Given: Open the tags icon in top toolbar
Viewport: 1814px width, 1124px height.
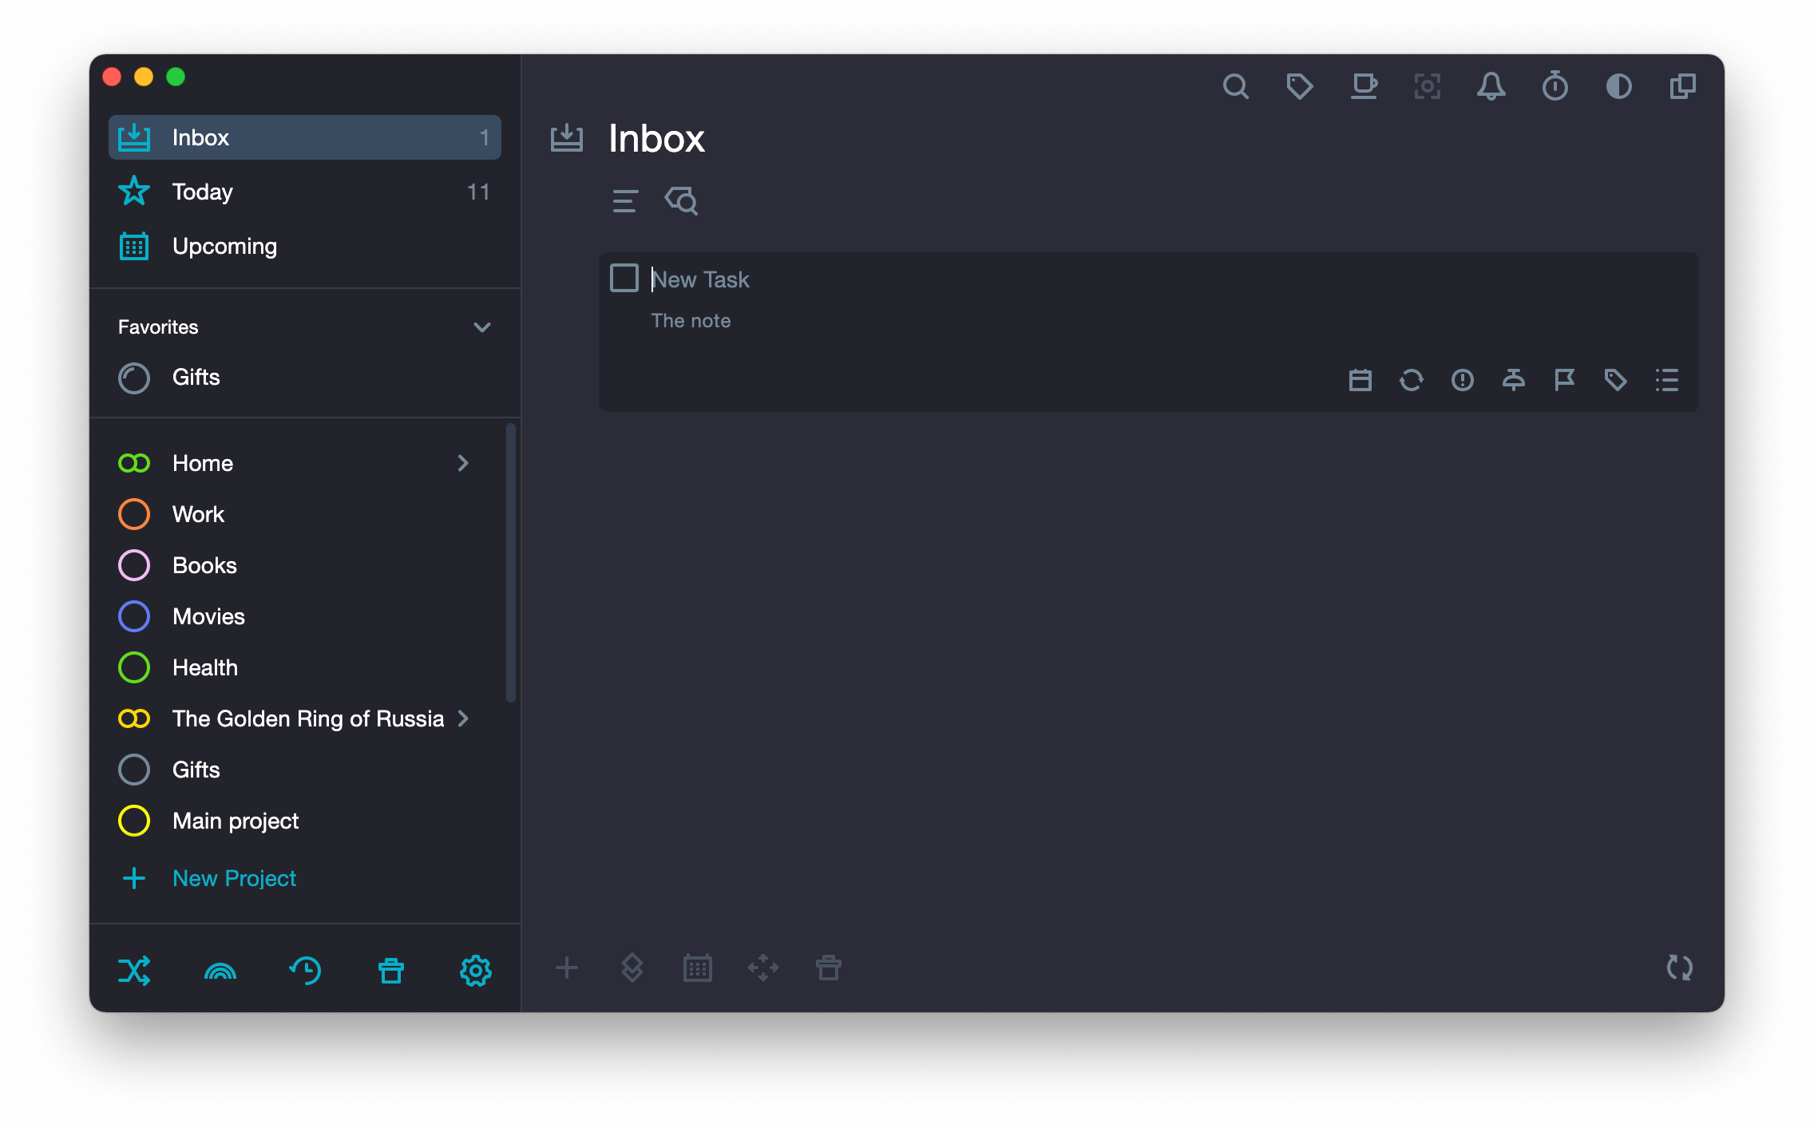Looking at the screenshot, I should [1299, 86].
